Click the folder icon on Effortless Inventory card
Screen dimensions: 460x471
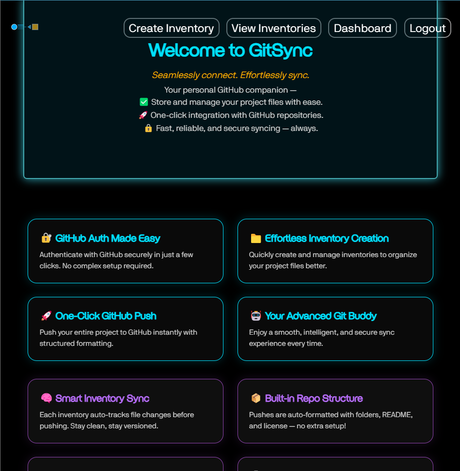256,238
